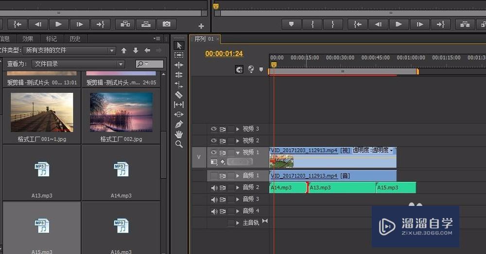Toggle sync lock on 视频 3 track

(223, 129)
